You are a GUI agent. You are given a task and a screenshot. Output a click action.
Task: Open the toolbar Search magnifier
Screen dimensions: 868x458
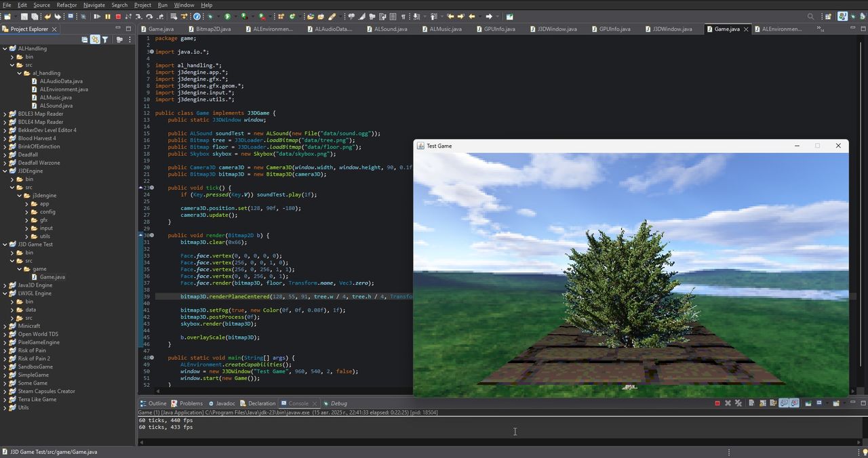coord(811,16)
